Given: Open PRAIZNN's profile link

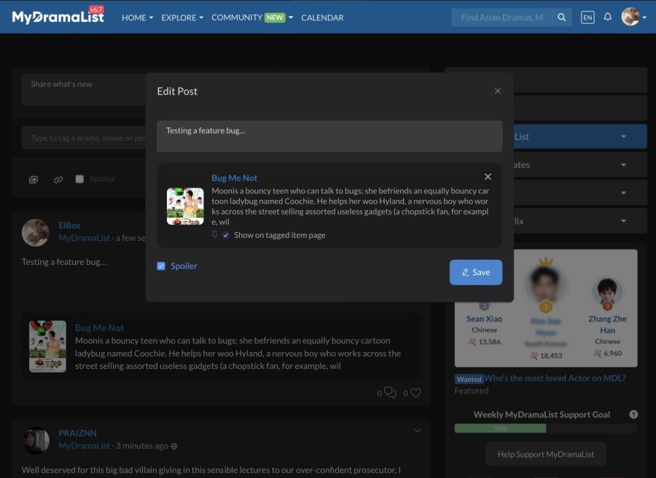Looking at the screenshot, I should click(x=77, y=433).
